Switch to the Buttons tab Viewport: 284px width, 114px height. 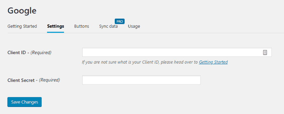82,26
